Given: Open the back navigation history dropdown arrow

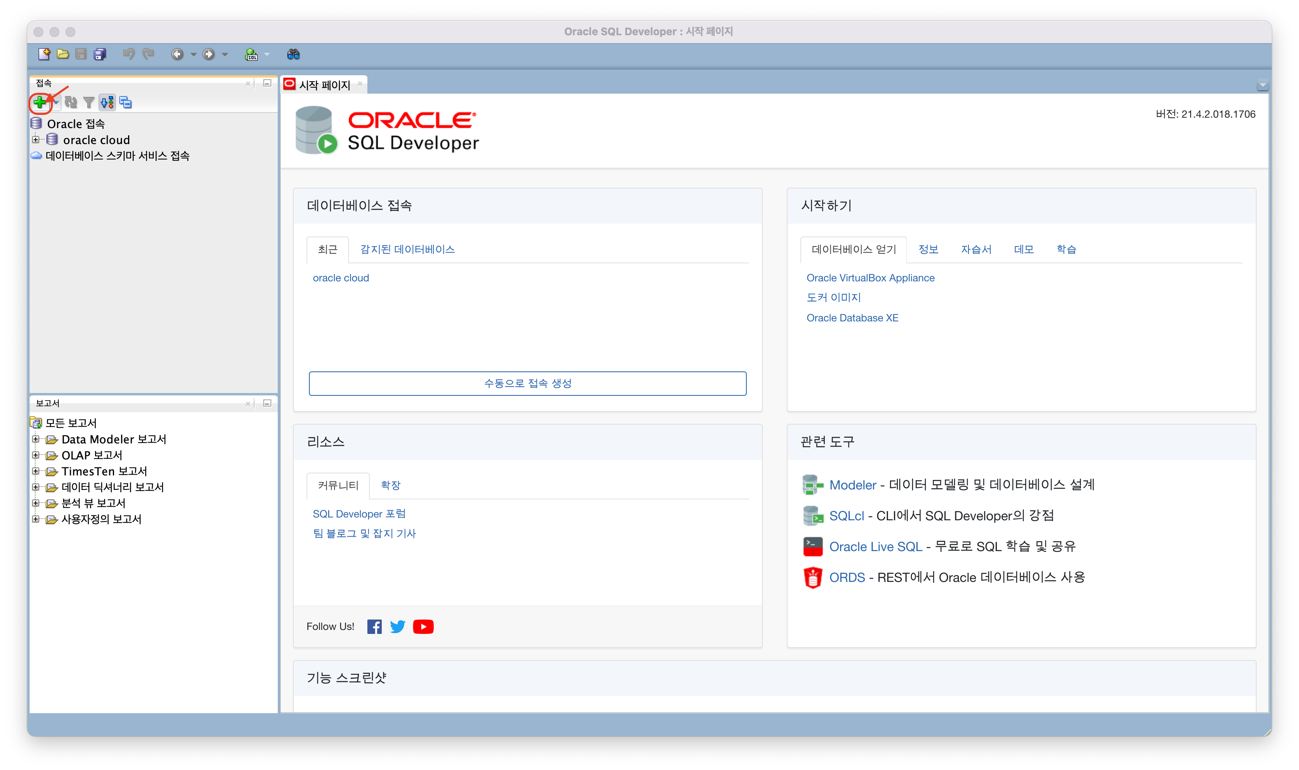Looking at the screenshot, I should click(x=194, y=54).
